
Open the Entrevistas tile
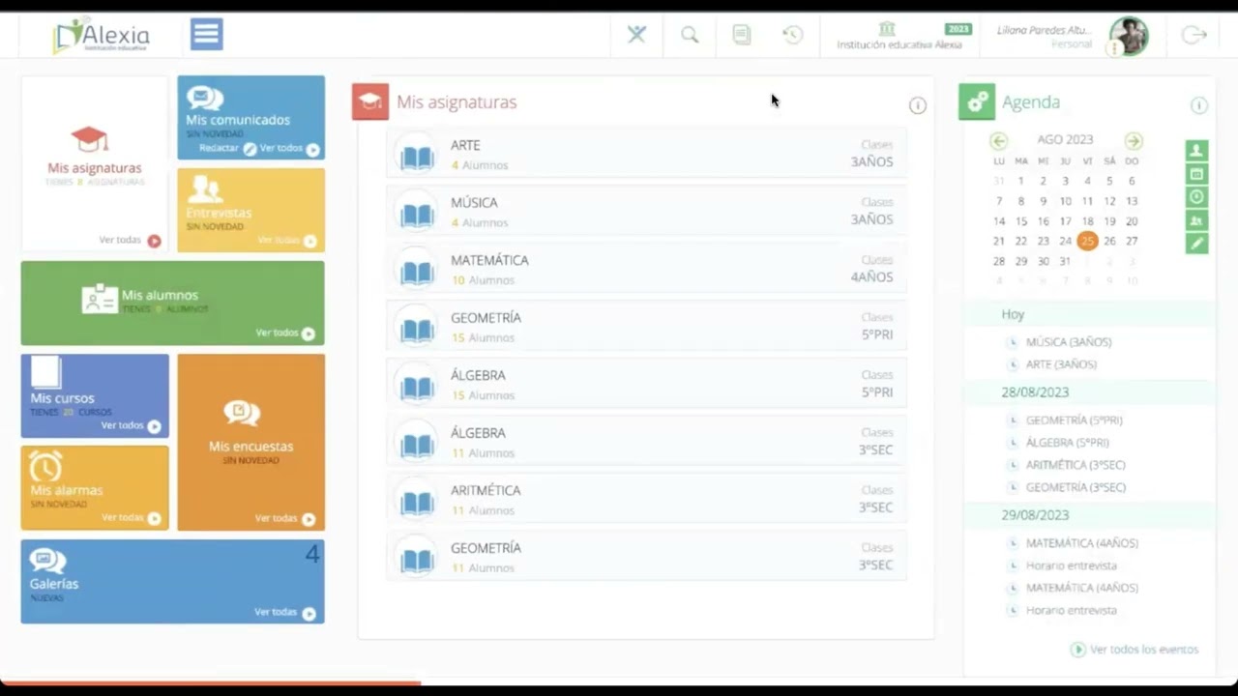pos(251,210)
